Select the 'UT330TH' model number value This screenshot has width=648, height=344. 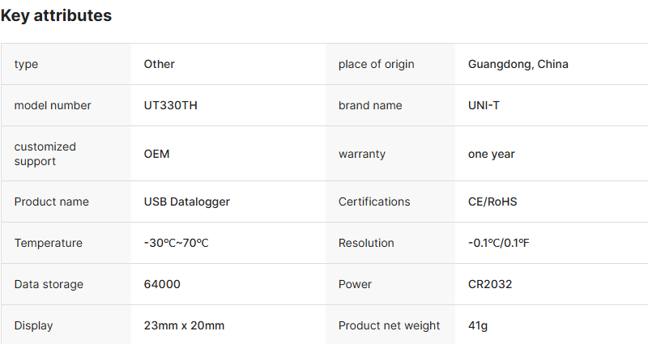pos(171,105)
